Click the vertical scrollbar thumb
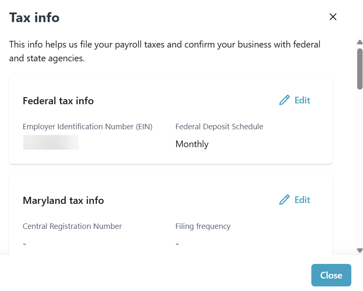 [x=360, y=69]
